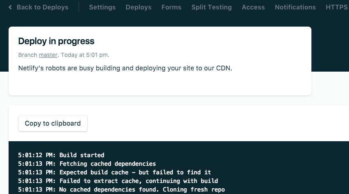This screenshot has height=194, width=349.
Task: Open the Settings tab
Action: (x=102, y=7)
